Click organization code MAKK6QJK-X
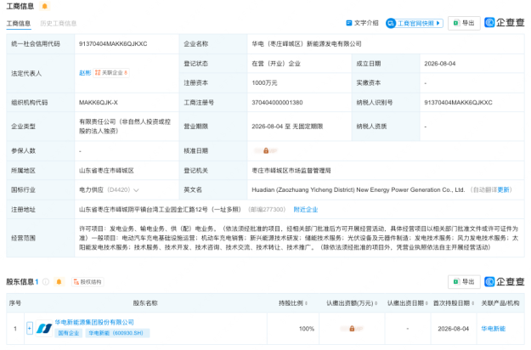Image resolution: width=531 pixels, height=350 pixels. click(x=99, y=102)
